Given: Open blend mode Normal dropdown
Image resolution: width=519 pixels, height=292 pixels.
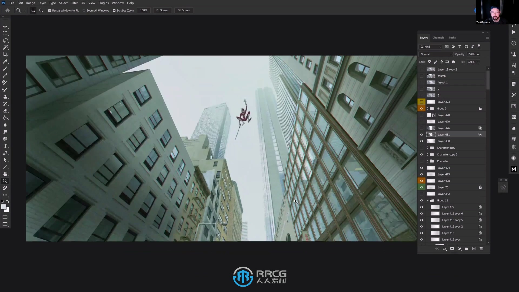Looking at the screenshot, I should [x=436, y=54].
